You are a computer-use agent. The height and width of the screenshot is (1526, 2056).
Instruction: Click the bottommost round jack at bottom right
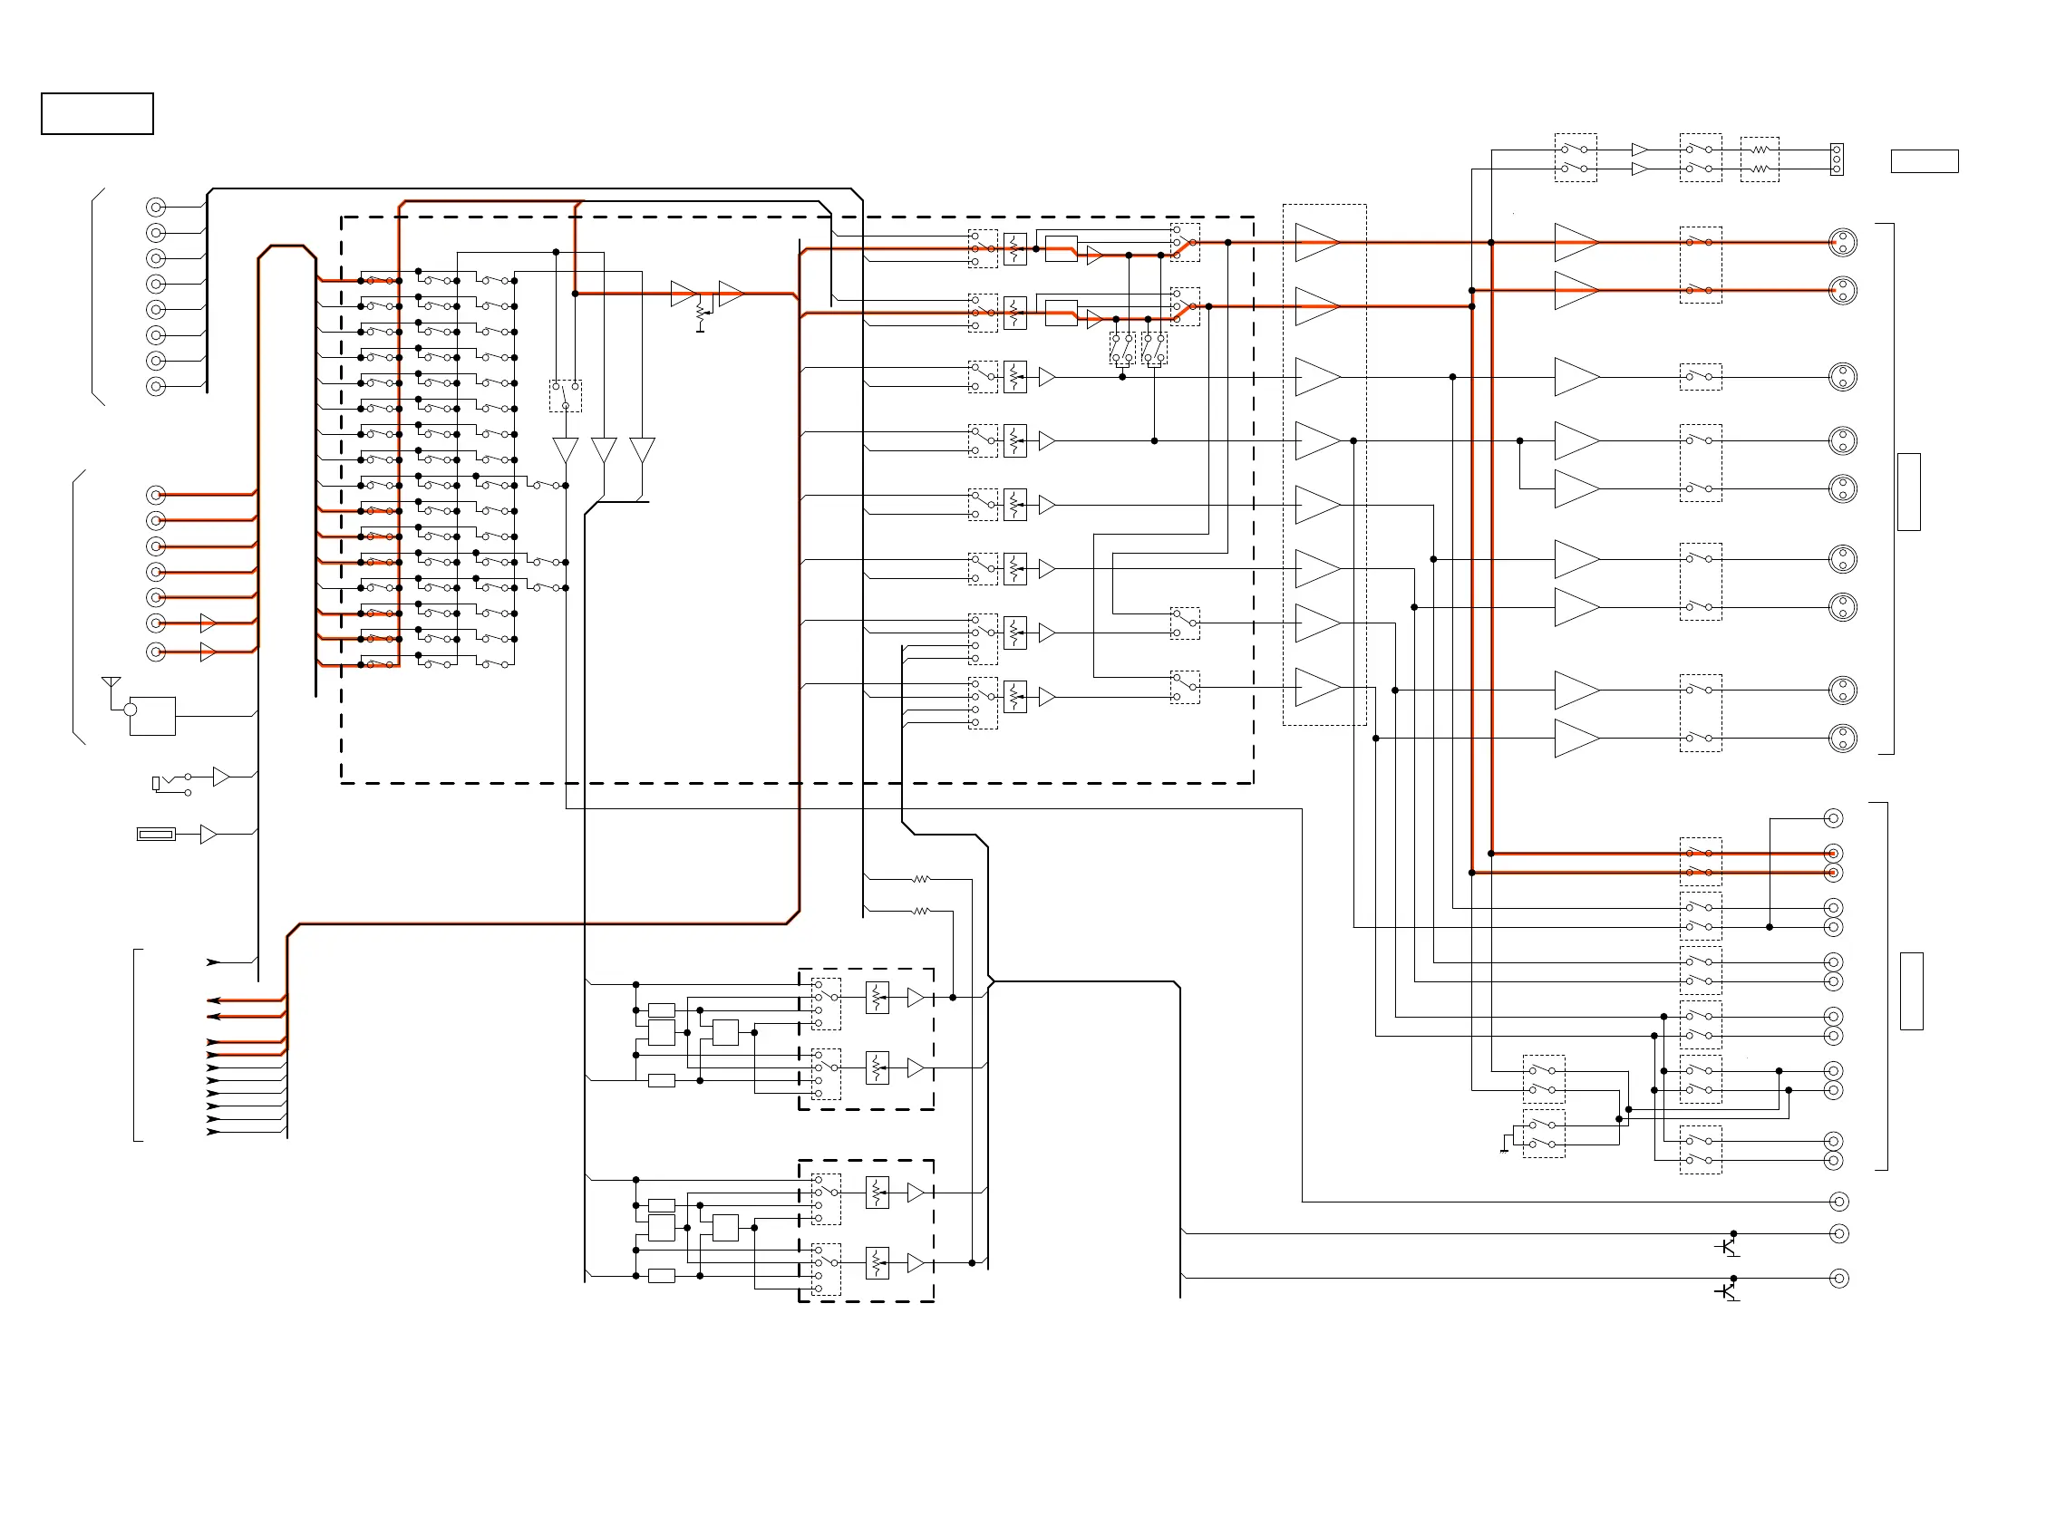coord(1838,1279)
